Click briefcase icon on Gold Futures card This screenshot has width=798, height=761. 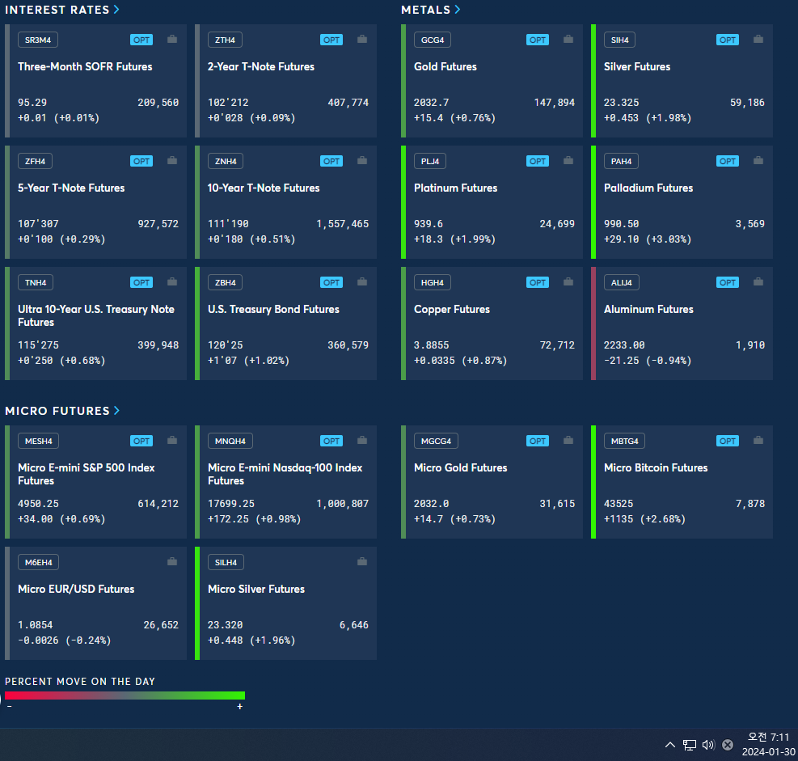[x=568, y=39]
